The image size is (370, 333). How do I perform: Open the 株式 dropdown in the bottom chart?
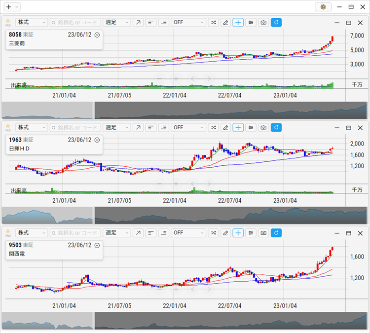tap(32, 232)
